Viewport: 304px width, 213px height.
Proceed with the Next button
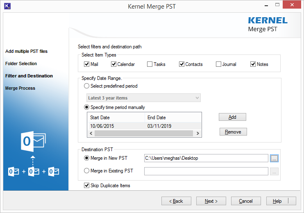point(211,201)
